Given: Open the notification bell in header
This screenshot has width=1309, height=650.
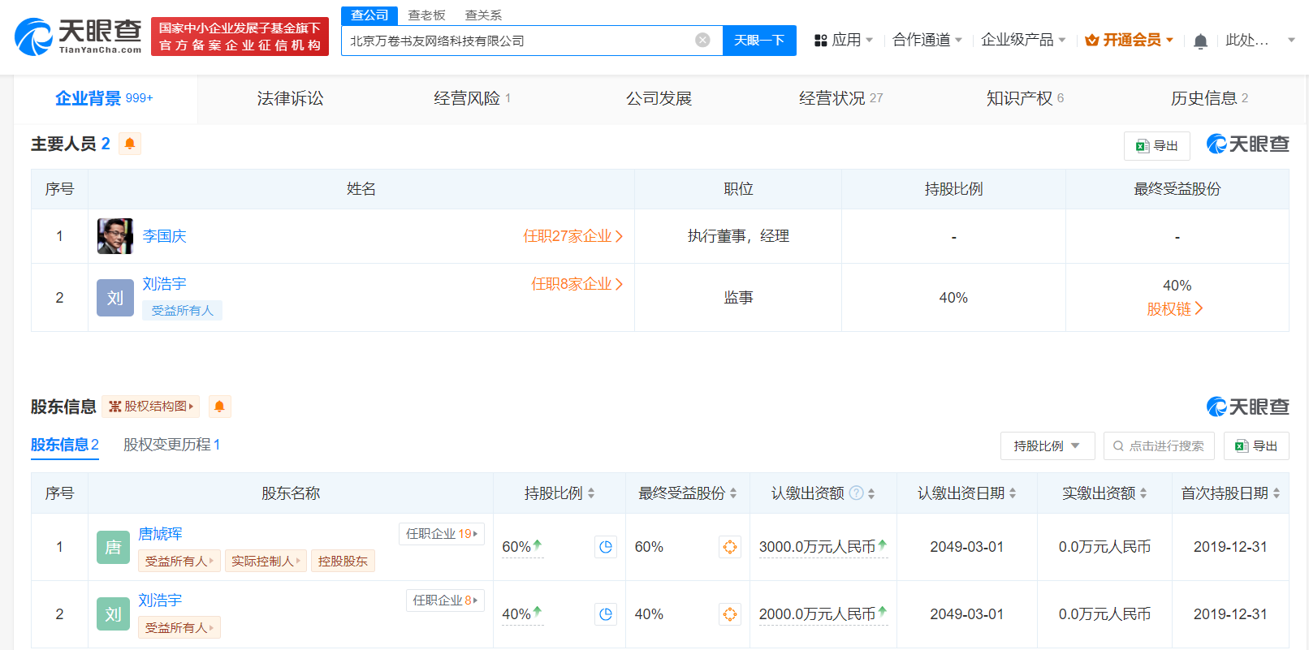Looking at the screenshot, I should [x=1200, y=41].
